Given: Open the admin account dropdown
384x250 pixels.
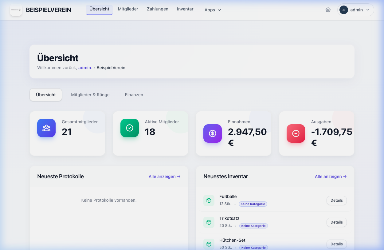Looking at the screenshot, I should point(355,10).
